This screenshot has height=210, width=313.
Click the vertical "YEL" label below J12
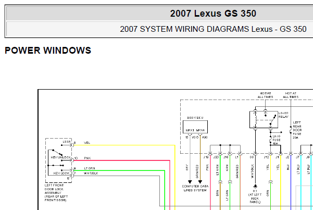tap(268, 167)
